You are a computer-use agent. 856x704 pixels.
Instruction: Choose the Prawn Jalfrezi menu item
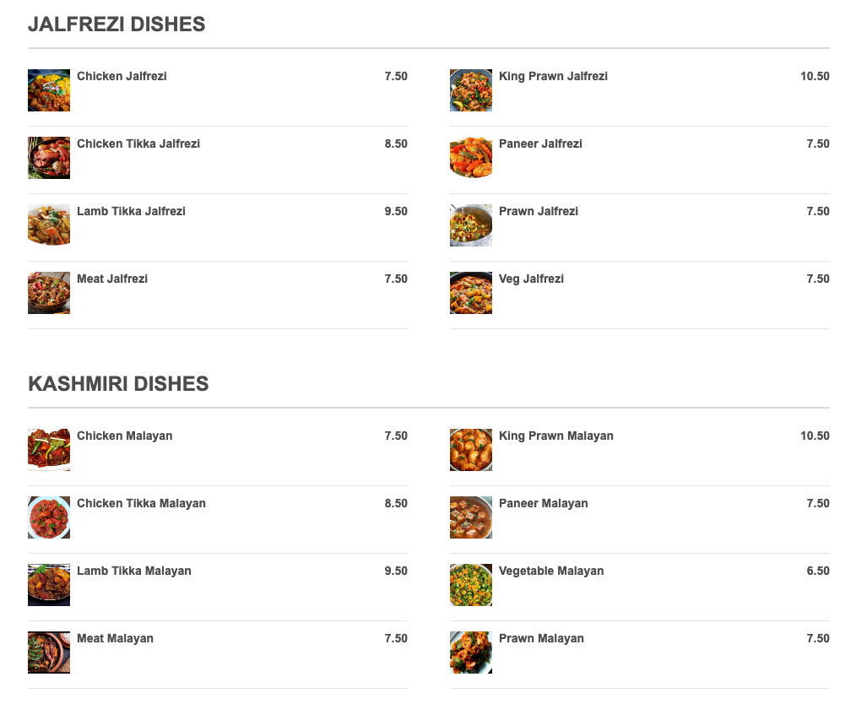pyautogui.click(x=539, y=211)
